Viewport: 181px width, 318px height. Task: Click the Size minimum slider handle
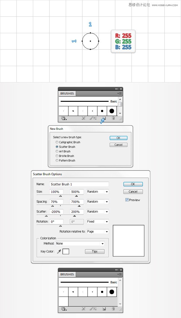(x=60, y=196)
